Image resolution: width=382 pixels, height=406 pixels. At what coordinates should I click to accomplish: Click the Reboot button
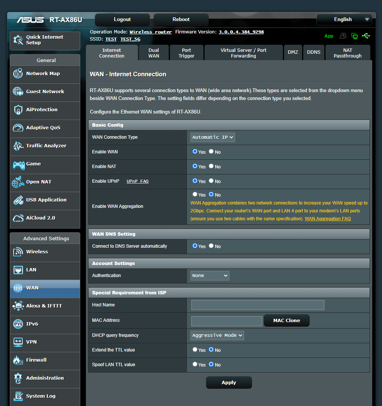(181, 20)
